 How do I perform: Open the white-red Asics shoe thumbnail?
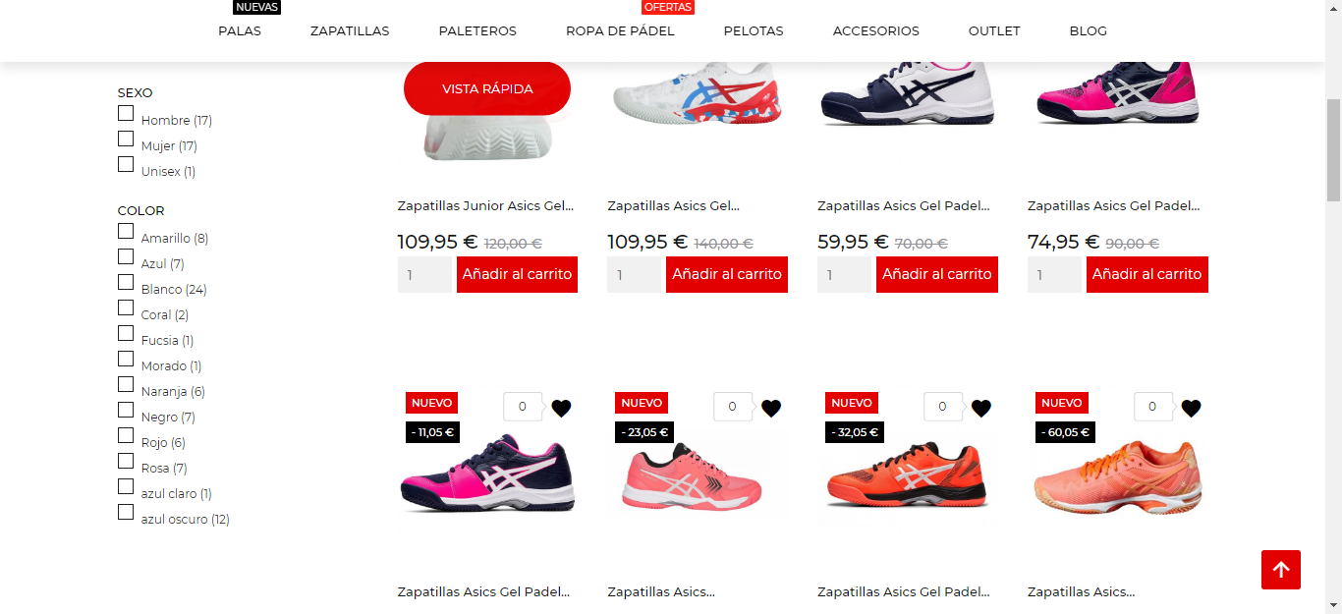[x=697, y=95]
